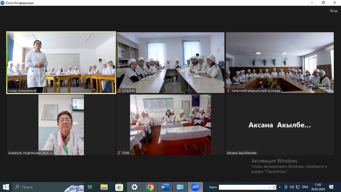Launch Microsoft Store from the taskbar
The width and height of the screenshot is (341, 192).
click(119, 187)
